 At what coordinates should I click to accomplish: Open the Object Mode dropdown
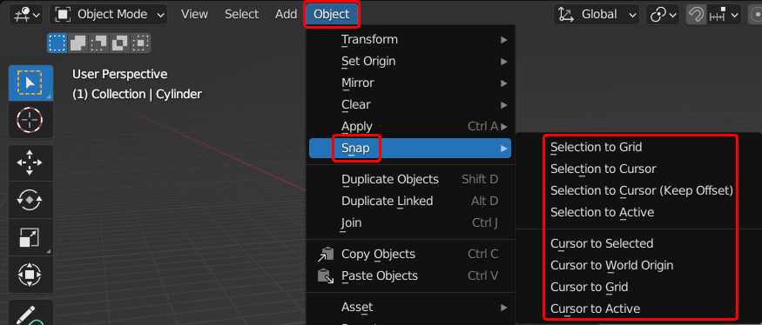pyautogui.click(x=109, y=15)
